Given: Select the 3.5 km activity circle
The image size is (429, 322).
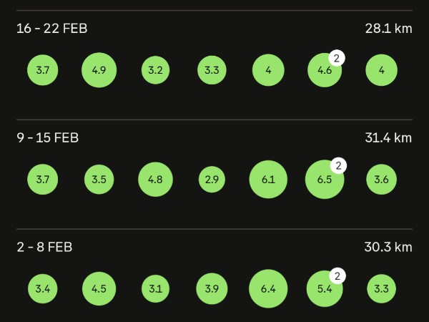Looking at the screenshot, I should (99, 180).
